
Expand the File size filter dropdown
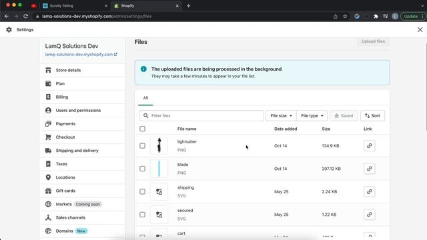[x=281, y=115]
